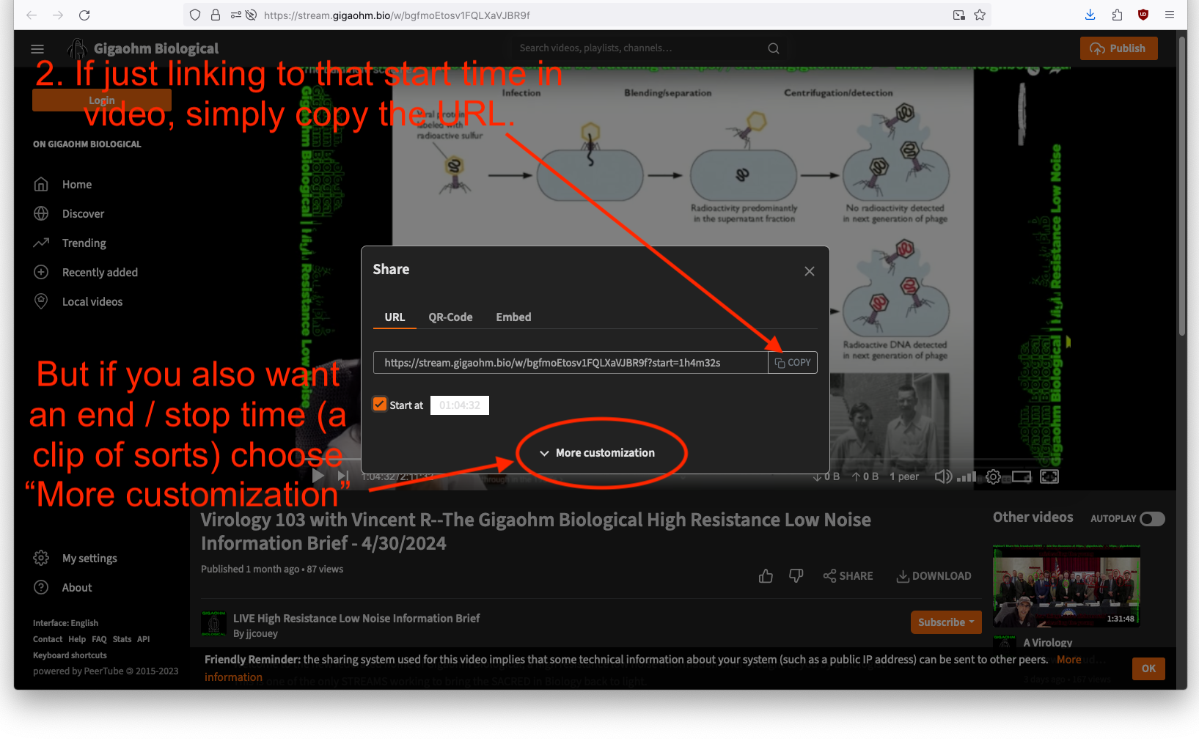
Task: Expand More customization options
Action: pyautogui.click(x=597, y=453)
